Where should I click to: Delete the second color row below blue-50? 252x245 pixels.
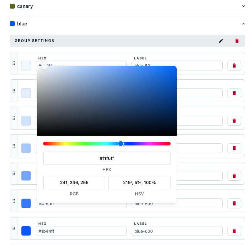pos(234,93)
